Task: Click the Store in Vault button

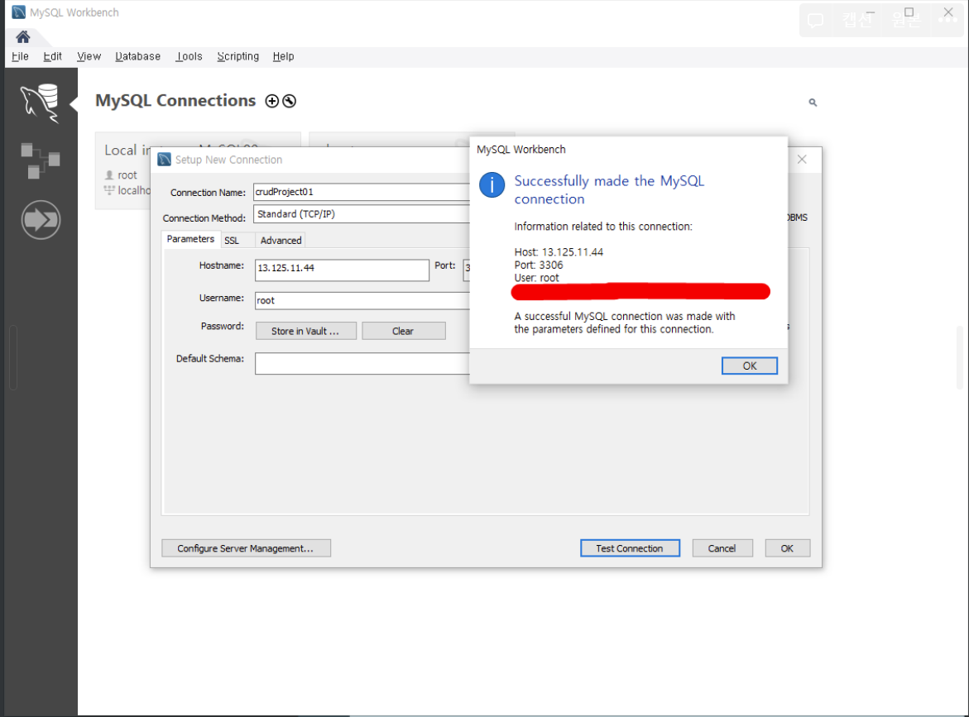Action: tap(306, 331)
